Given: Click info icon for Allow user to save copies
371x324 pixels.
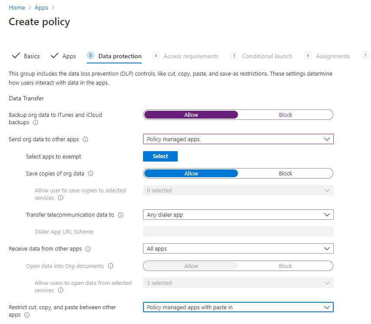Looking at the screenshot, I should point(61,198).
